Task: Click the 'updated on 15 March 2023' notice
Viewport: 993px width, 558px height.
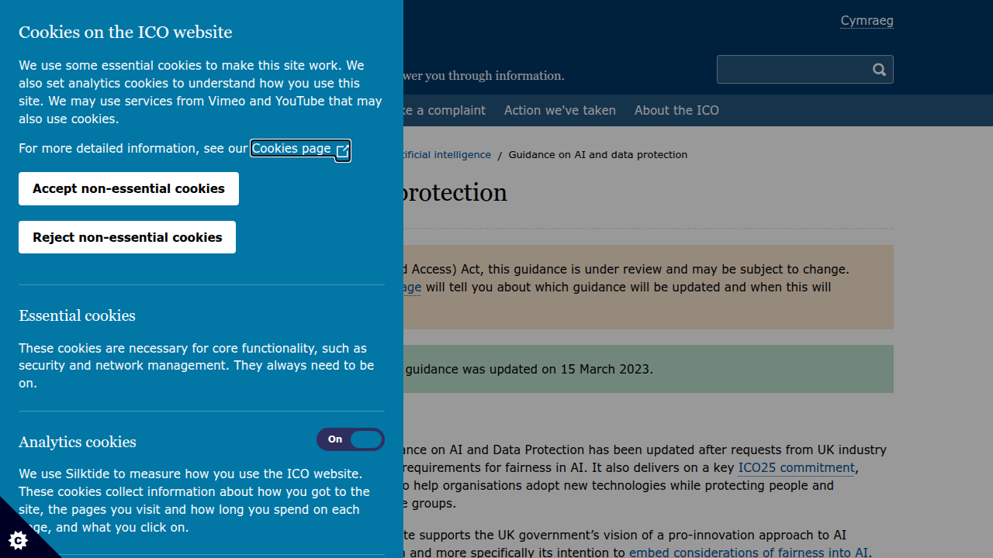Action: [x=649, y=369]
